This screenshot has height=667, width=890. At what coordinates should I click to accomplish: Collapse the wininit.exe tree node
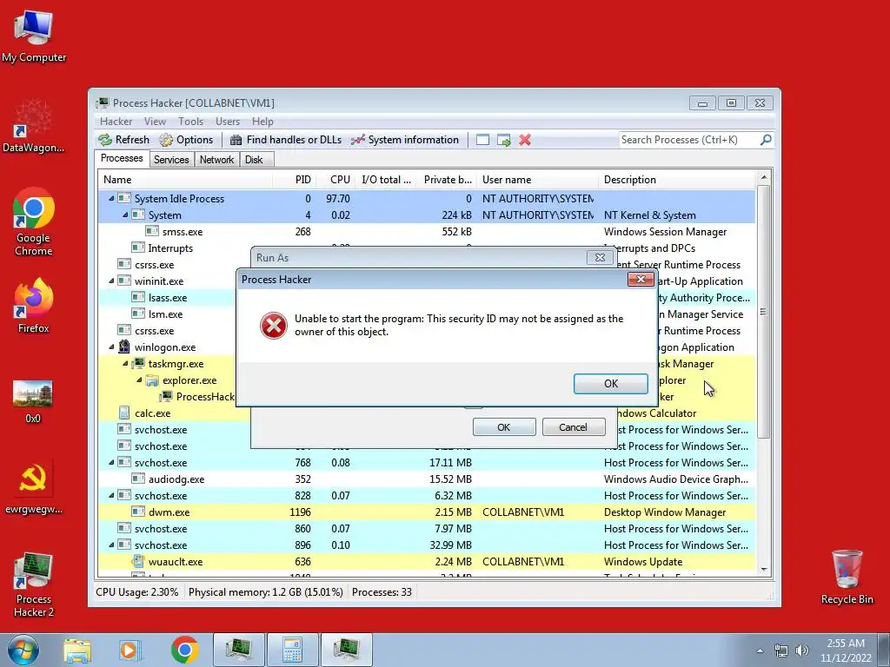tap(111, 281)
